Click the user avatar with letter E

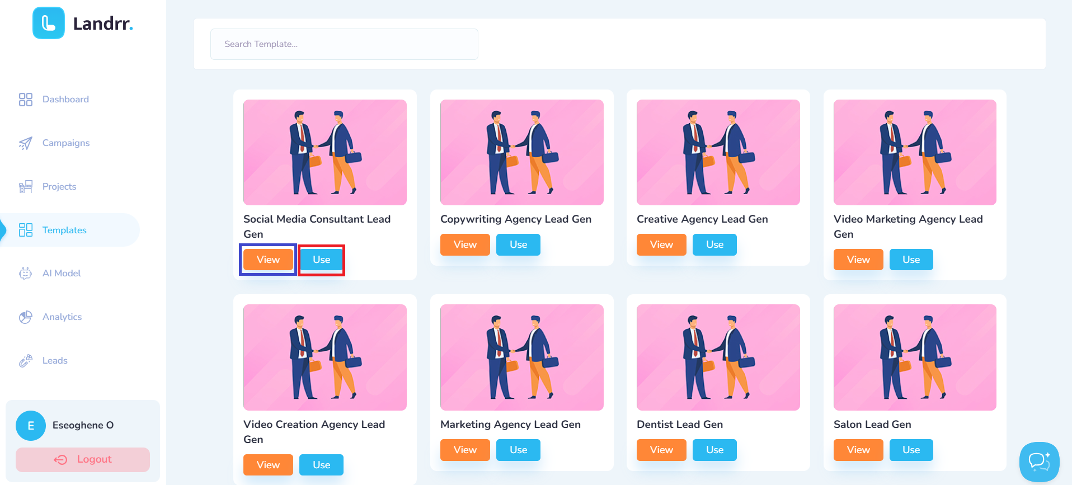tap(31, 426)
